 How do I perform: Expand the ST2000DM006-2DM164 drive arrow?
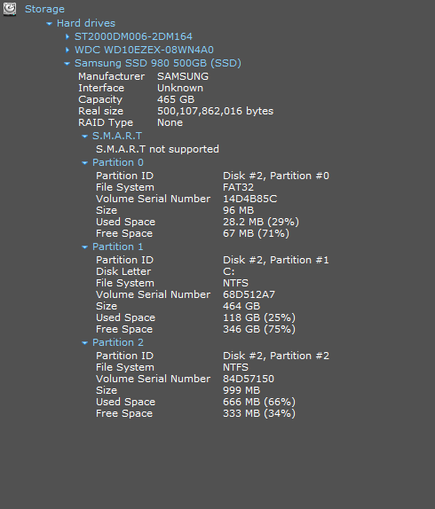pos(67,36)
